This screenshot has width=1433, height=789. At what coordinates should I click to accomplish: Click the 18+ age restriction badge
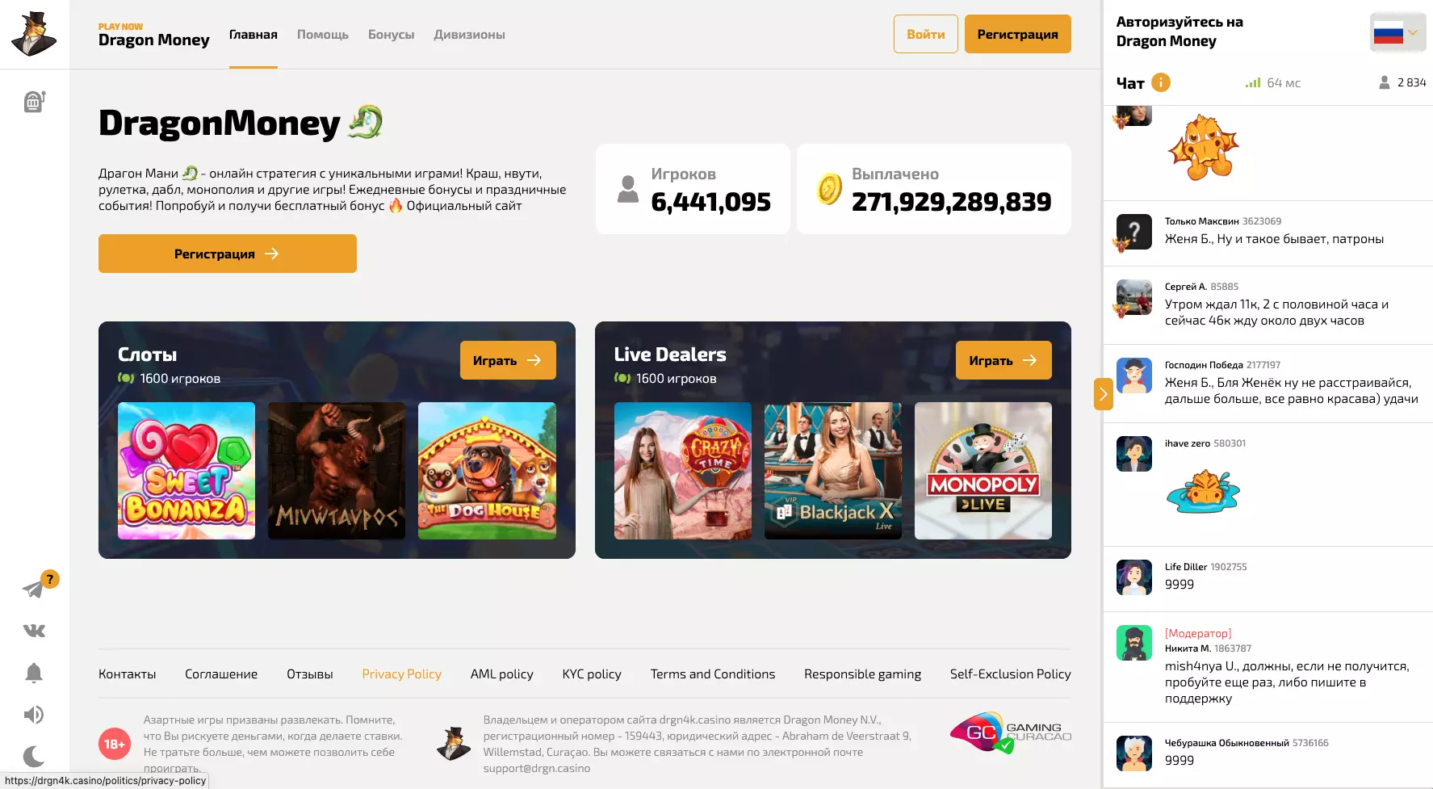[115, 744]
